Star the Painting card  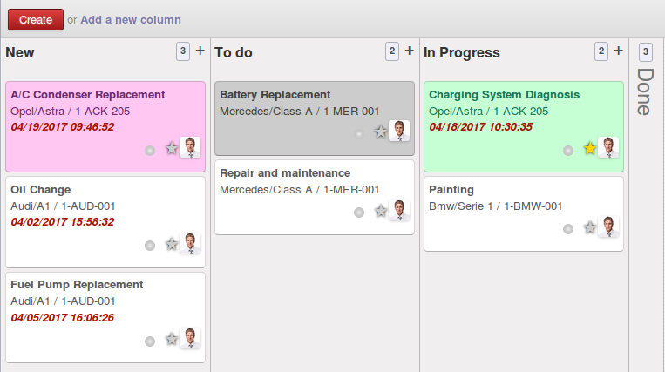pos(590,227)
